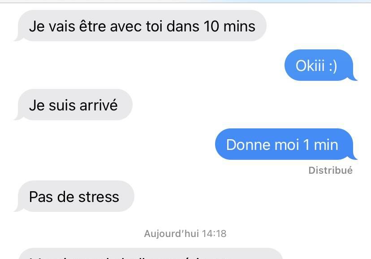Image resolution: width=371 pixels, height=259 pixels.
Task: Click the blue "Okiii :)" sent bubble
Action: tap(320, 65)
